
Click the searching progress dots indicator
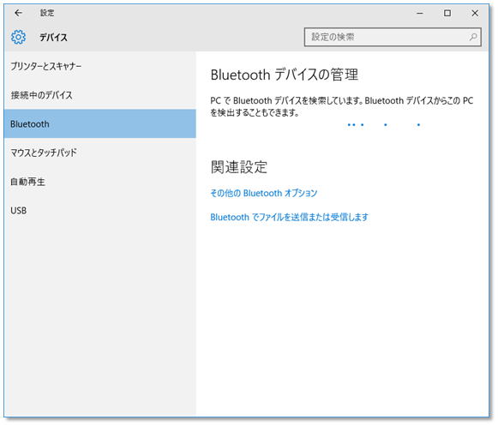[x=384, y=125]
